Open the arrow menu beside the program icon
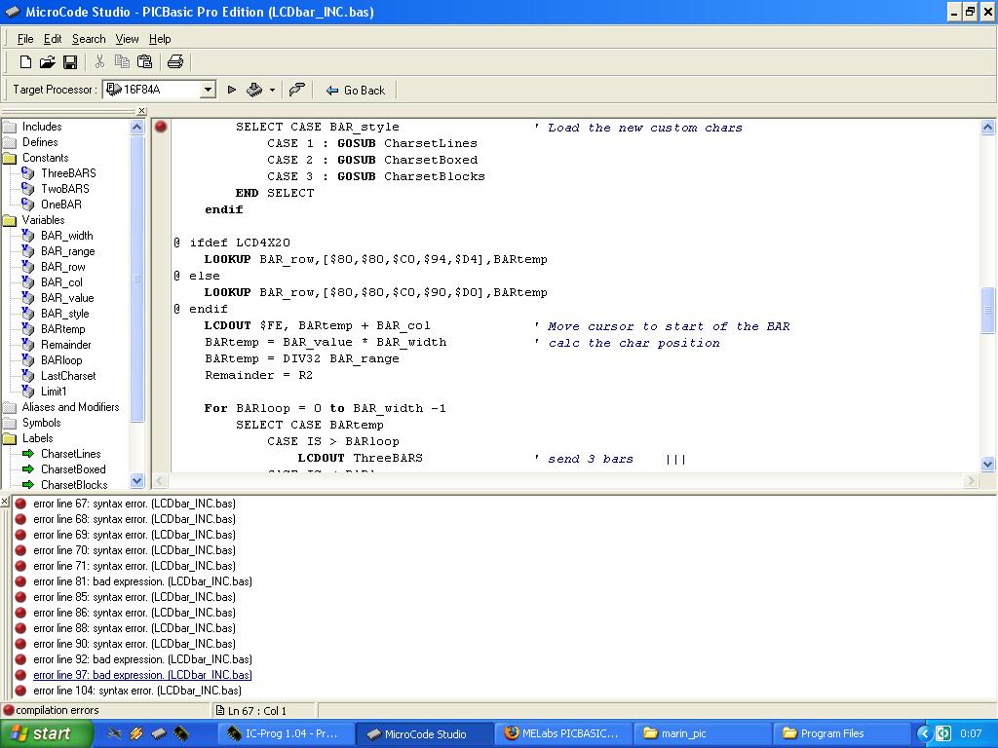Image resolution: width=998 pixels, height=748 pixels. pyautogui.click(x=272, y=90)
